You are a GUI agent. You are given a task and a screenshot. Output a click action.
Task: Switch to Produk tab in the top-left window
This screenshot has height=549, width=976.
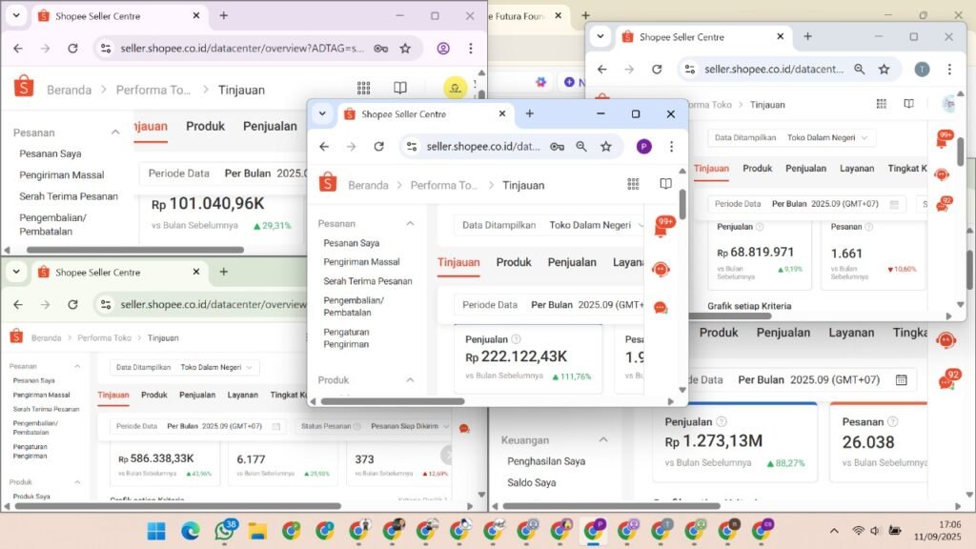(x=205, y=126)
